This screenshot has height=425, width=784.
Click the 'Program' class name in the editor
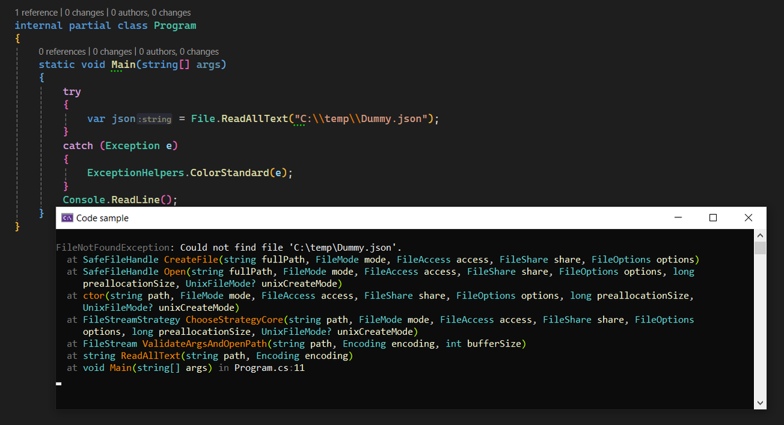(175, 25)
